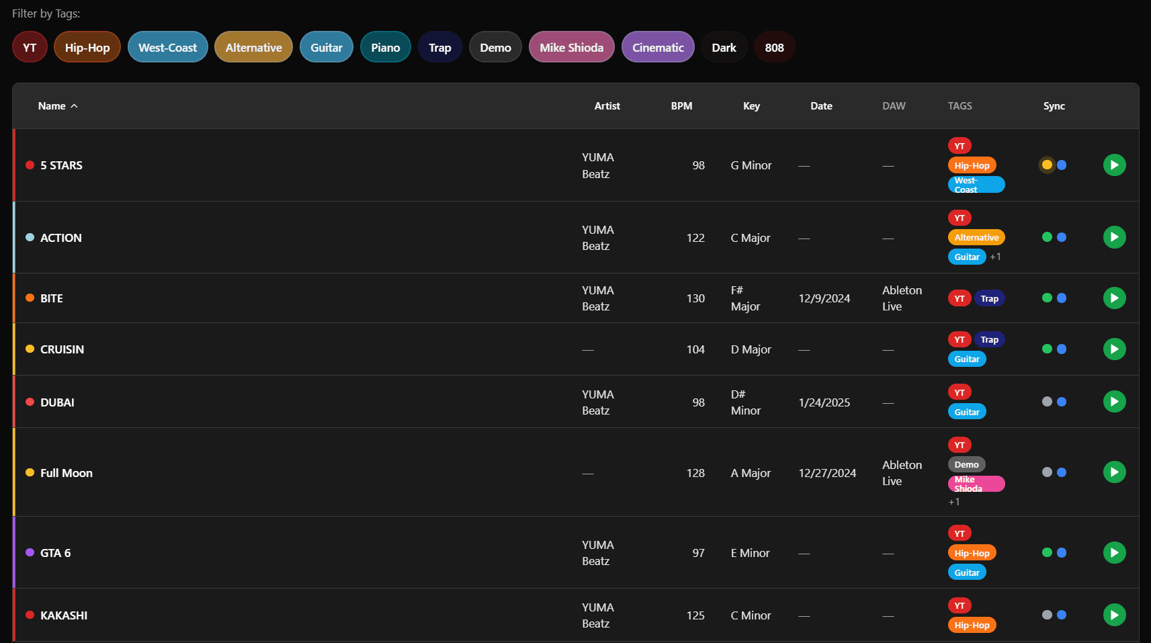
Task: Click the green sync dot for BITE
Action: tap(1047, 298)
